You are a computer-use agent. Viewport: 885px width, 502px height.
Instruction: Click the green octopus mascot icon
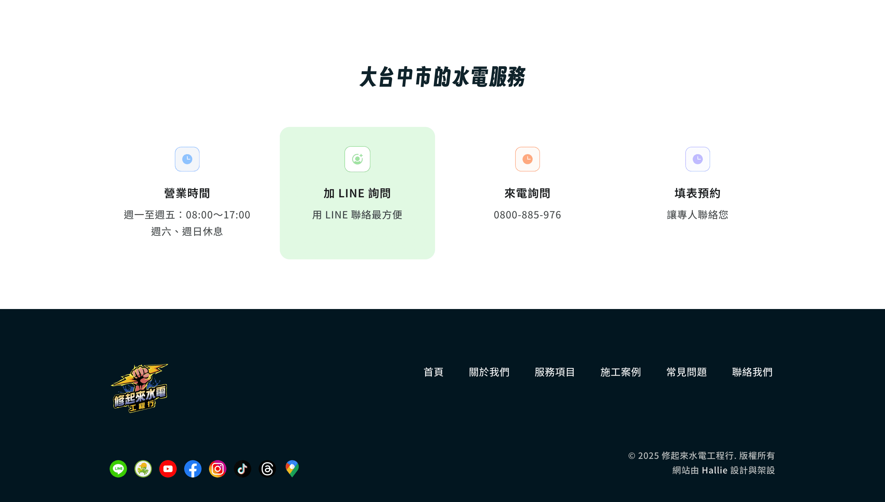tap(143, 469)
